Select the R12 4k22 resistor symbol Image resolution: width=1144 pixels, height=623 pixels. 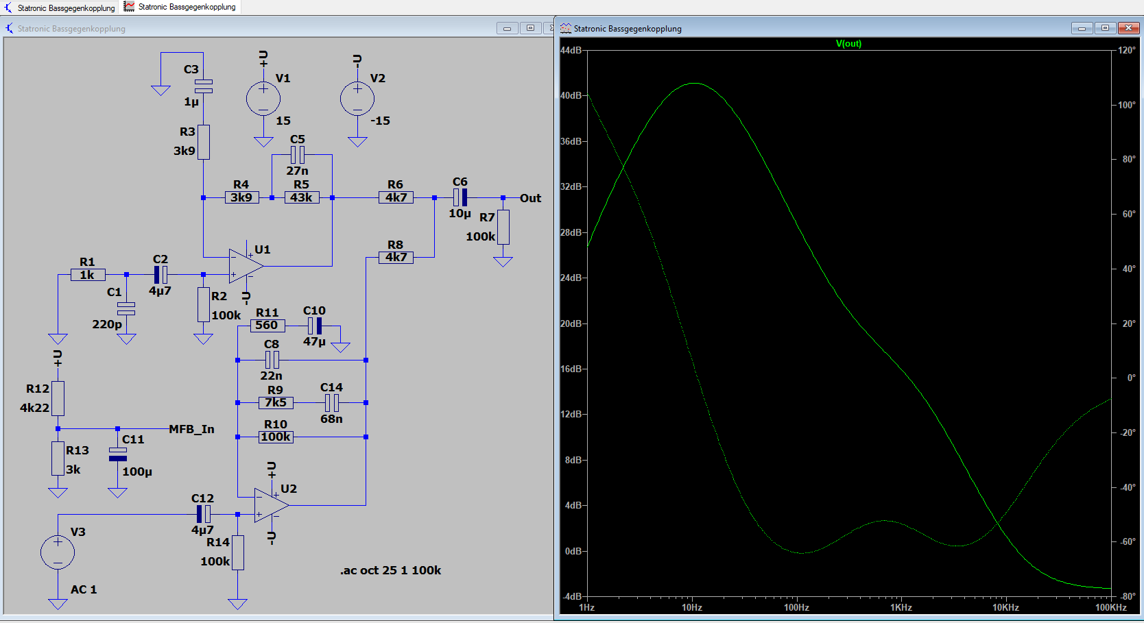58,398
